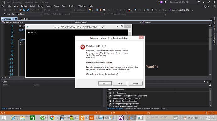Split the editor using the plus icon
This screenshot has width=217, height=121.
(210, 25)
